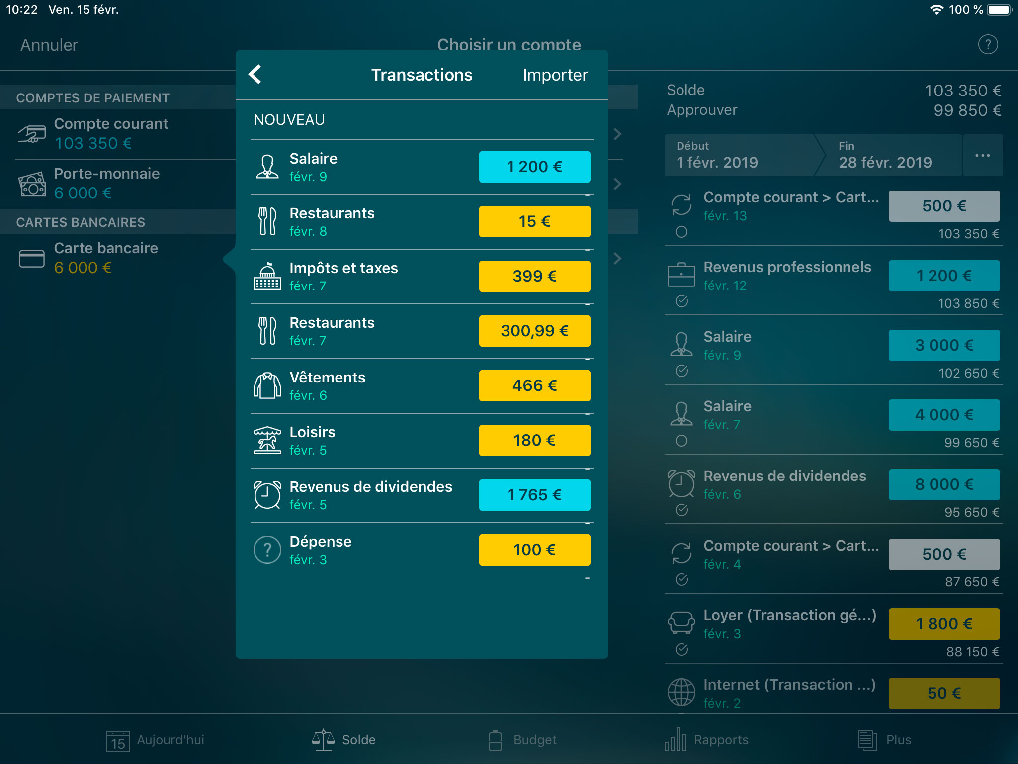Viewport: 1018px width, 764px height.
Task: Click the Revenus de dividendes clock icon
Action: tap(267, 495)
